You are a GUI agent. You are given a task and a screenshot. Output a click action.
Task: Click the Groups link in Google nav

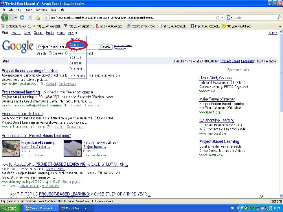click(x=38, y=33)
